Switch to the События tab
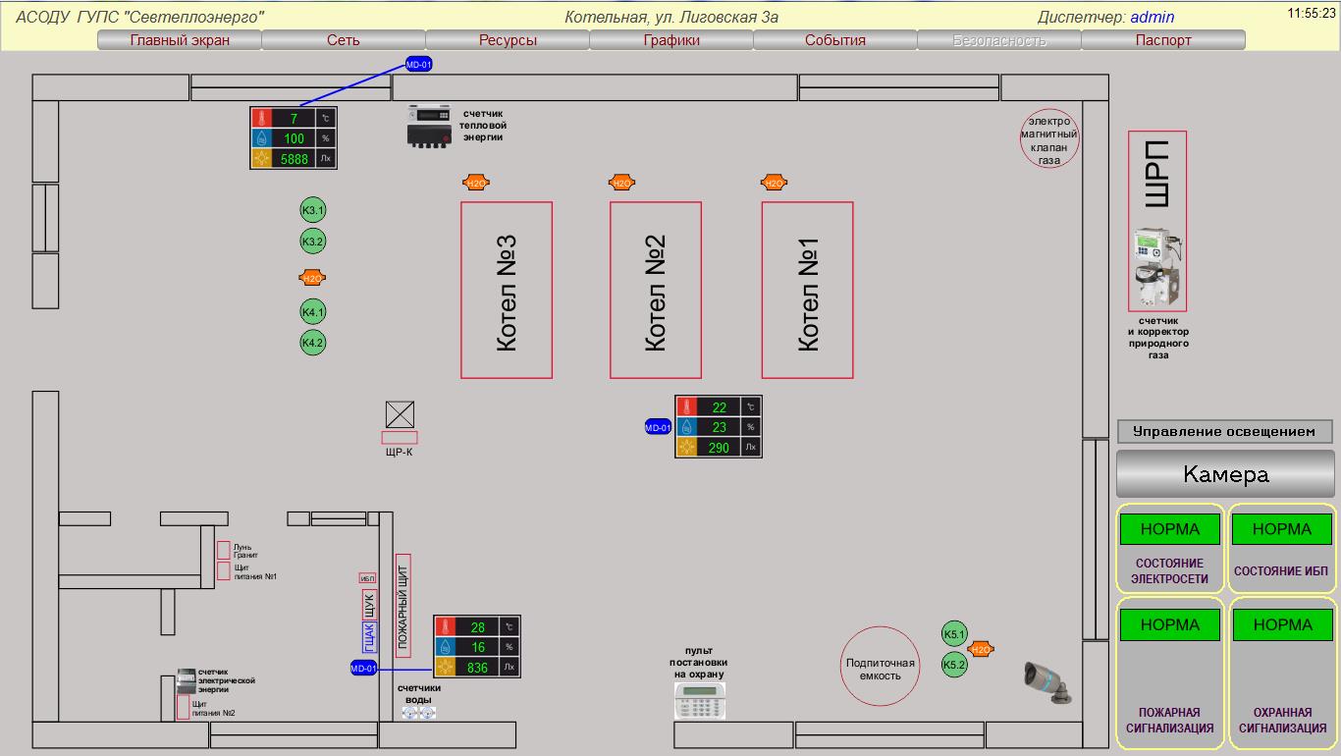 (835, 40)
